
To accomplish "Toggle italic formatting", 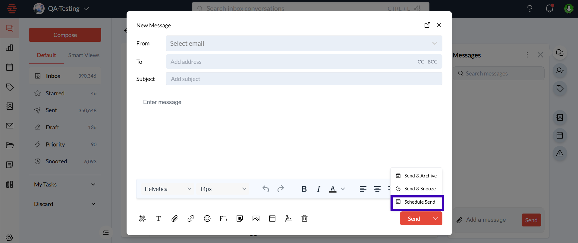I will [319, 189].
